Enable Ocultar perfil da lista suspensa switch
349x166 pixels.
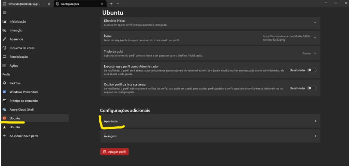click(312, 88)
